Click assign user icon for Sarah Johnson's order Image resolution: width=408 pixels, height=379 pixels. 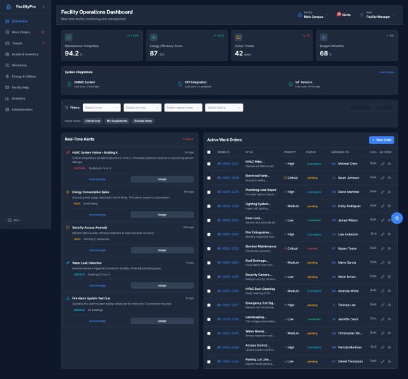tap(389, 178)
